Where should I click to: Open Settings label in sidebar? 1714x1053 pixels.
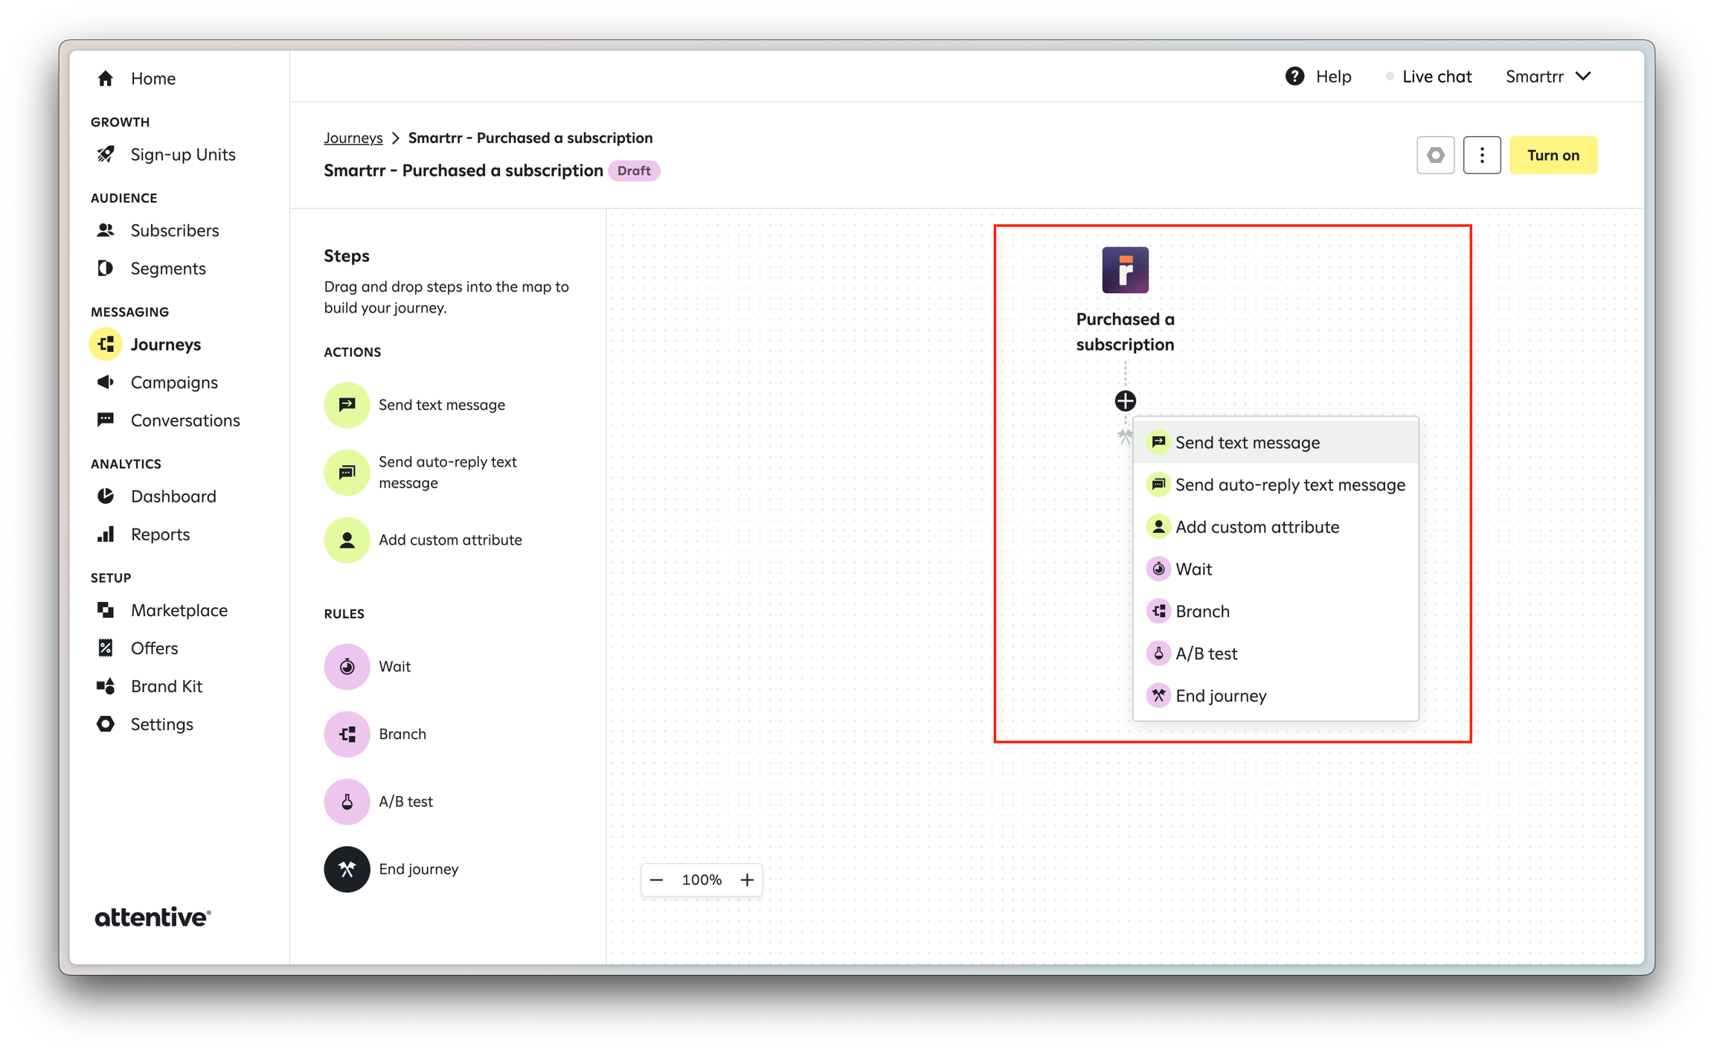[161, 723]
